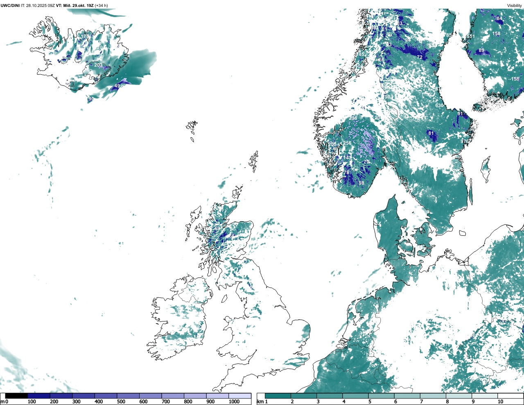524x405 pixels.
Task: Click the lightest 9–10 km legend swatch
Action: point(485,396)
